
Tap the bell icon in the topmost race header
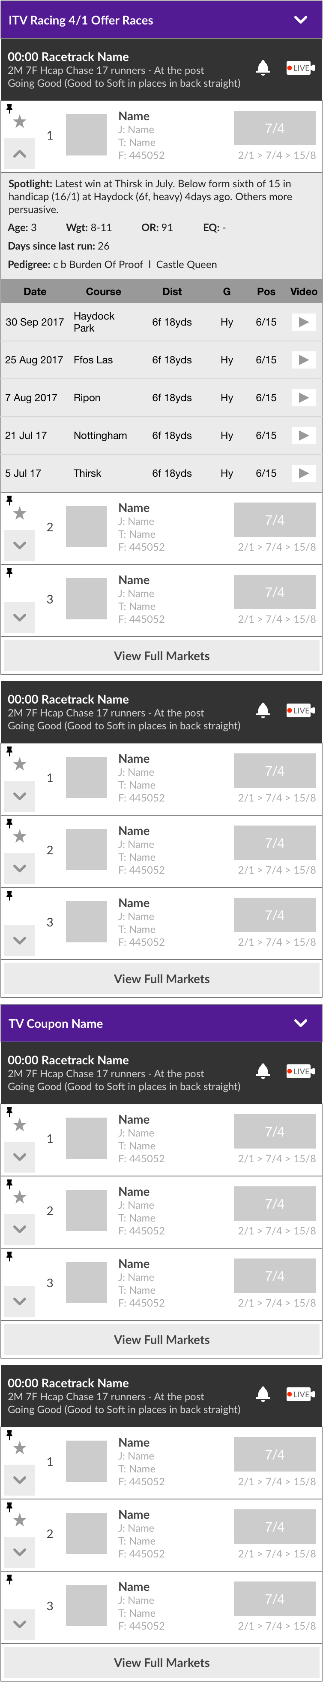pos(263,68)
